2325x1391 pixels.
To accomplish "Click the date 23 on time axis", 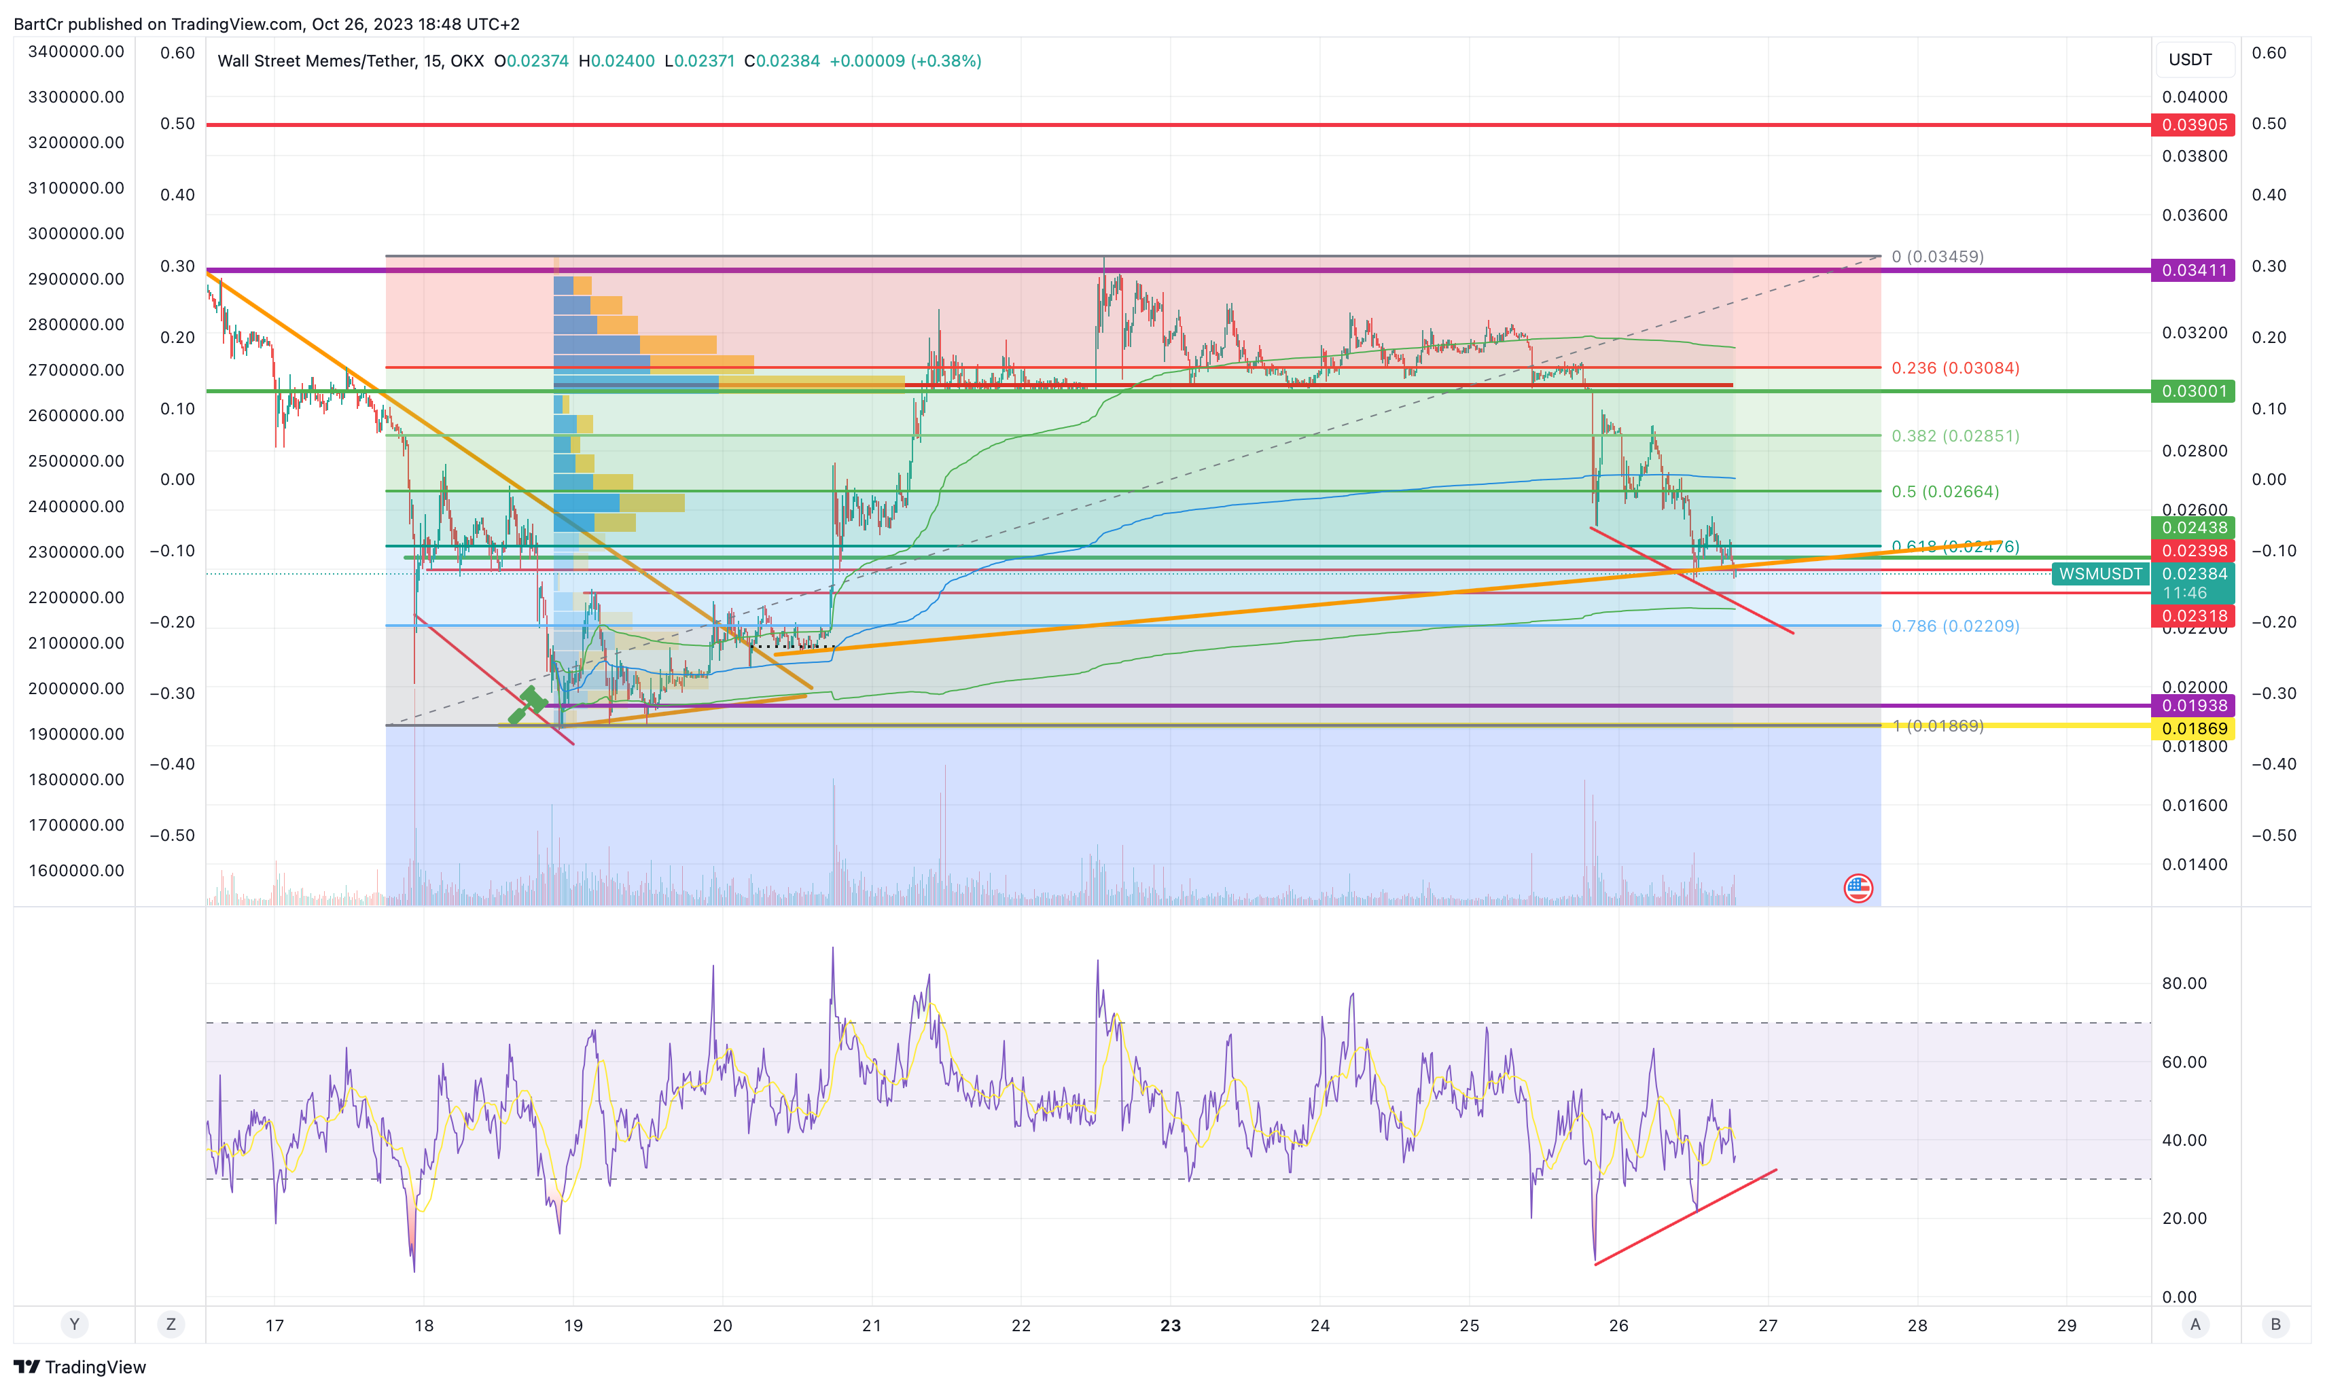I will click(x=1170, y=1325).
